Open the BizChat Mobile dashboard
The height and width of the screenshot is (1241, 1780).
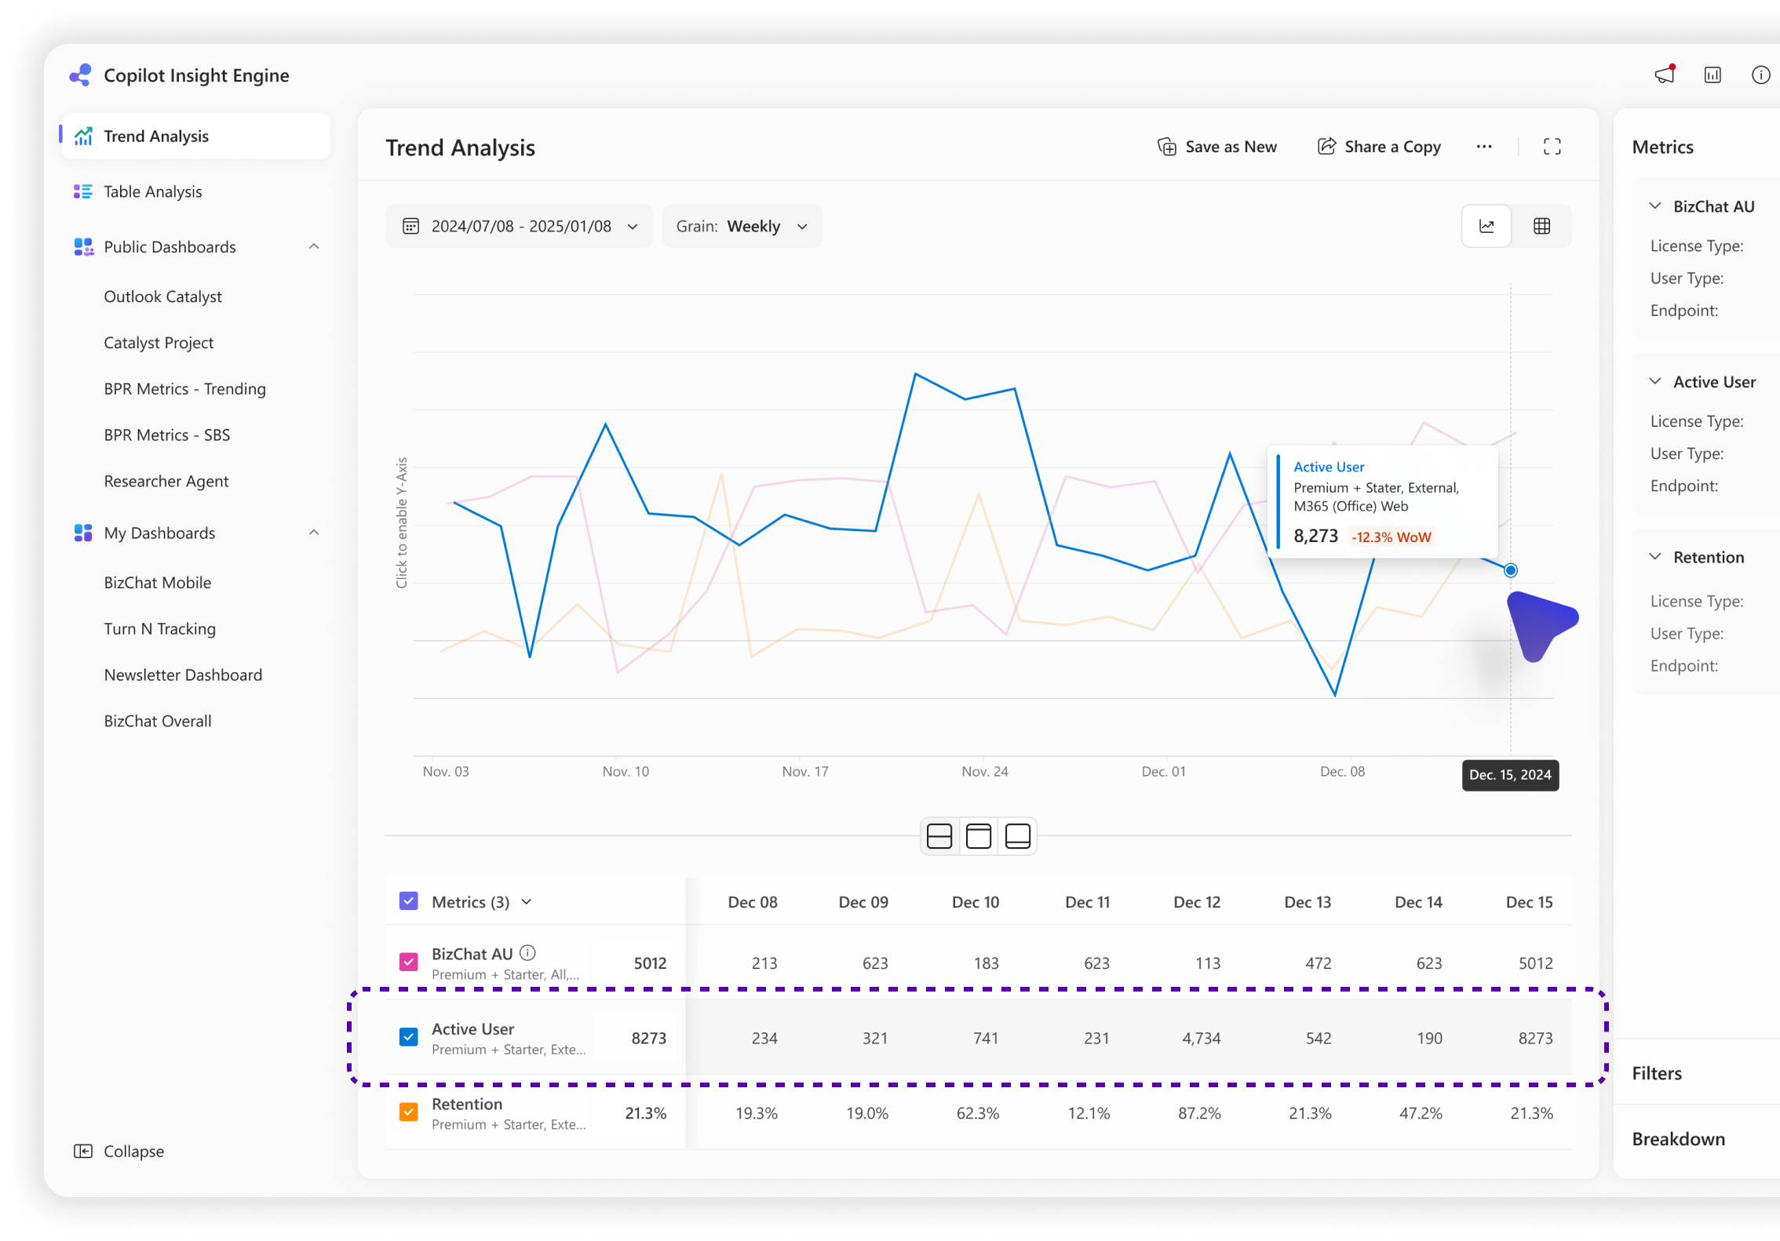[x=158, y=582]
